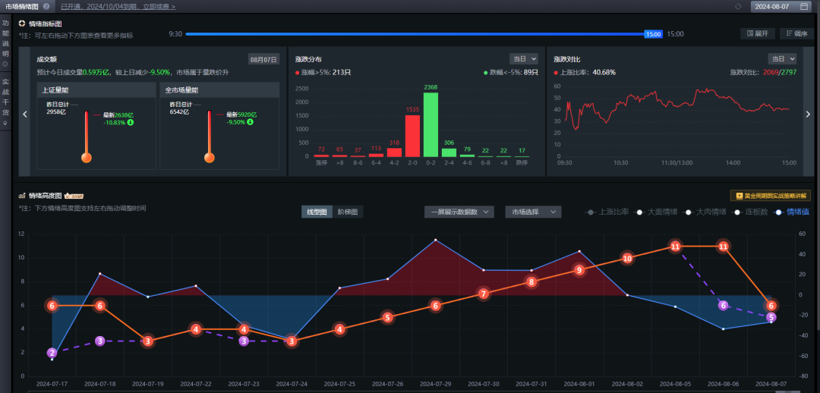Image resolution: width=820 pixels, height=393 pixels.
Task: Click the 情绪高度图 chart icon
Action: 22,196
